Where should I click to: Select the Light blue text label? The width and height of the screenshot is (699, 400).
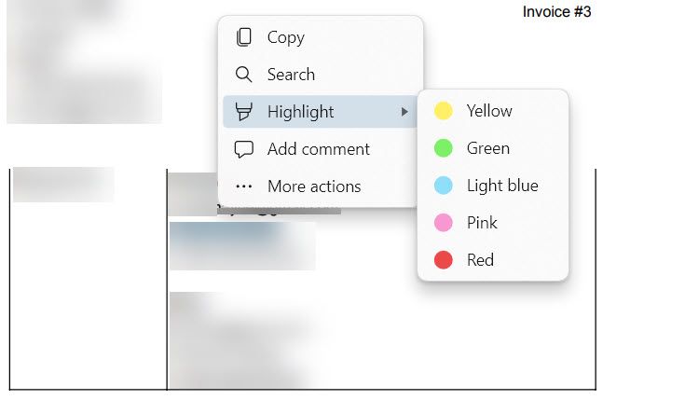[502, 186]
